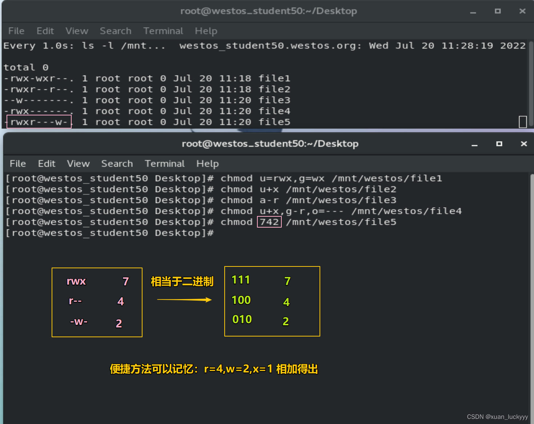
Task: Open Edit menu in lower terminal window
Action: (47, 164)
